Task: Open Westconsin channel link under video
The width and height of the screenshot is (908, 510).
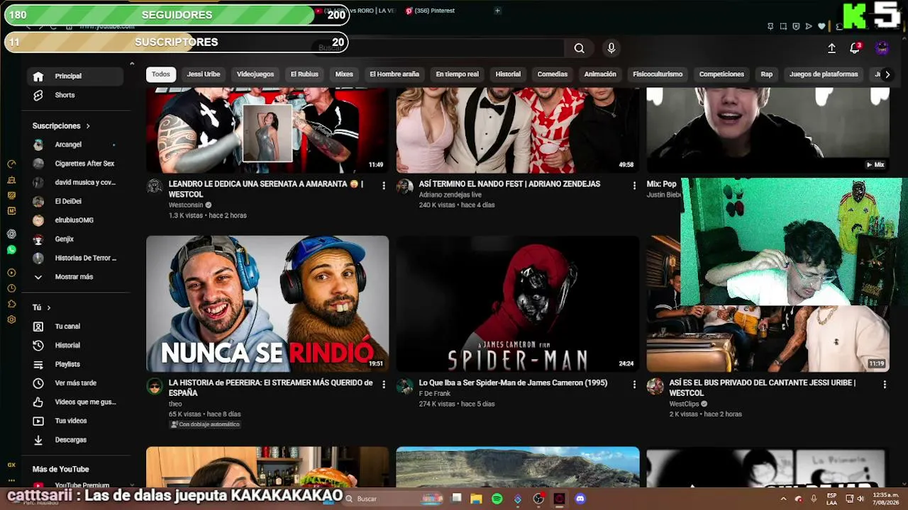Action: pos(186,205)
